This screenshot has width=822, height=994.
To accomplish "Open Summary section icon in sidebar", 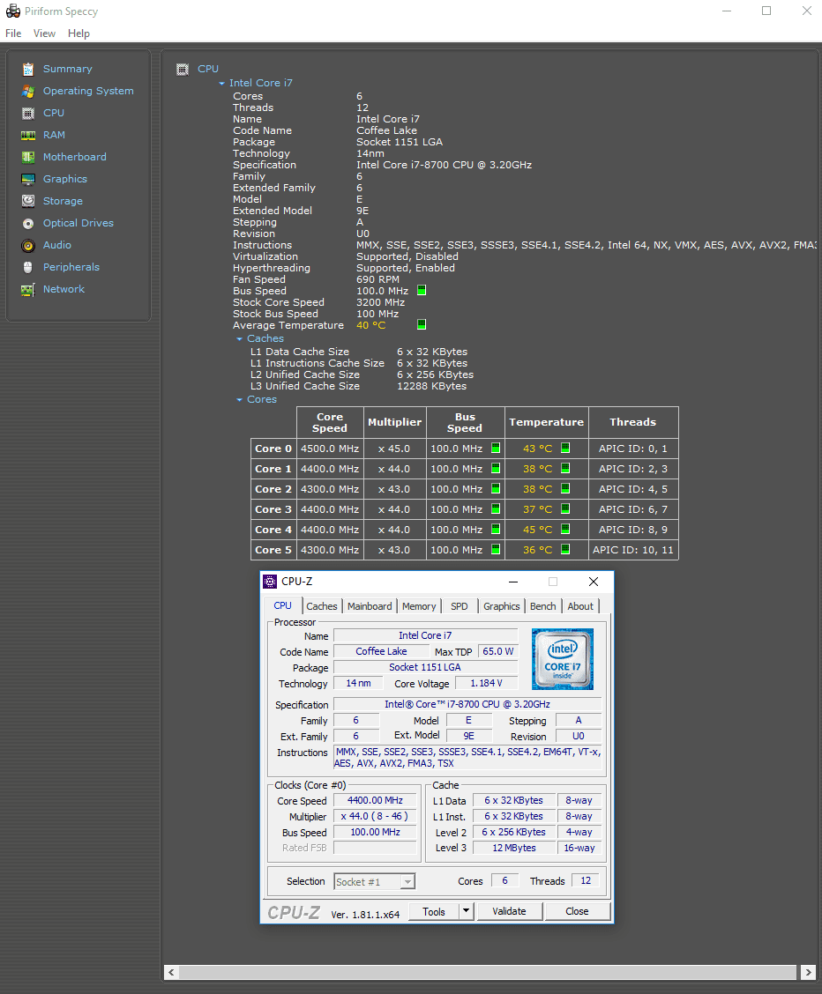I will coord(28,69).
